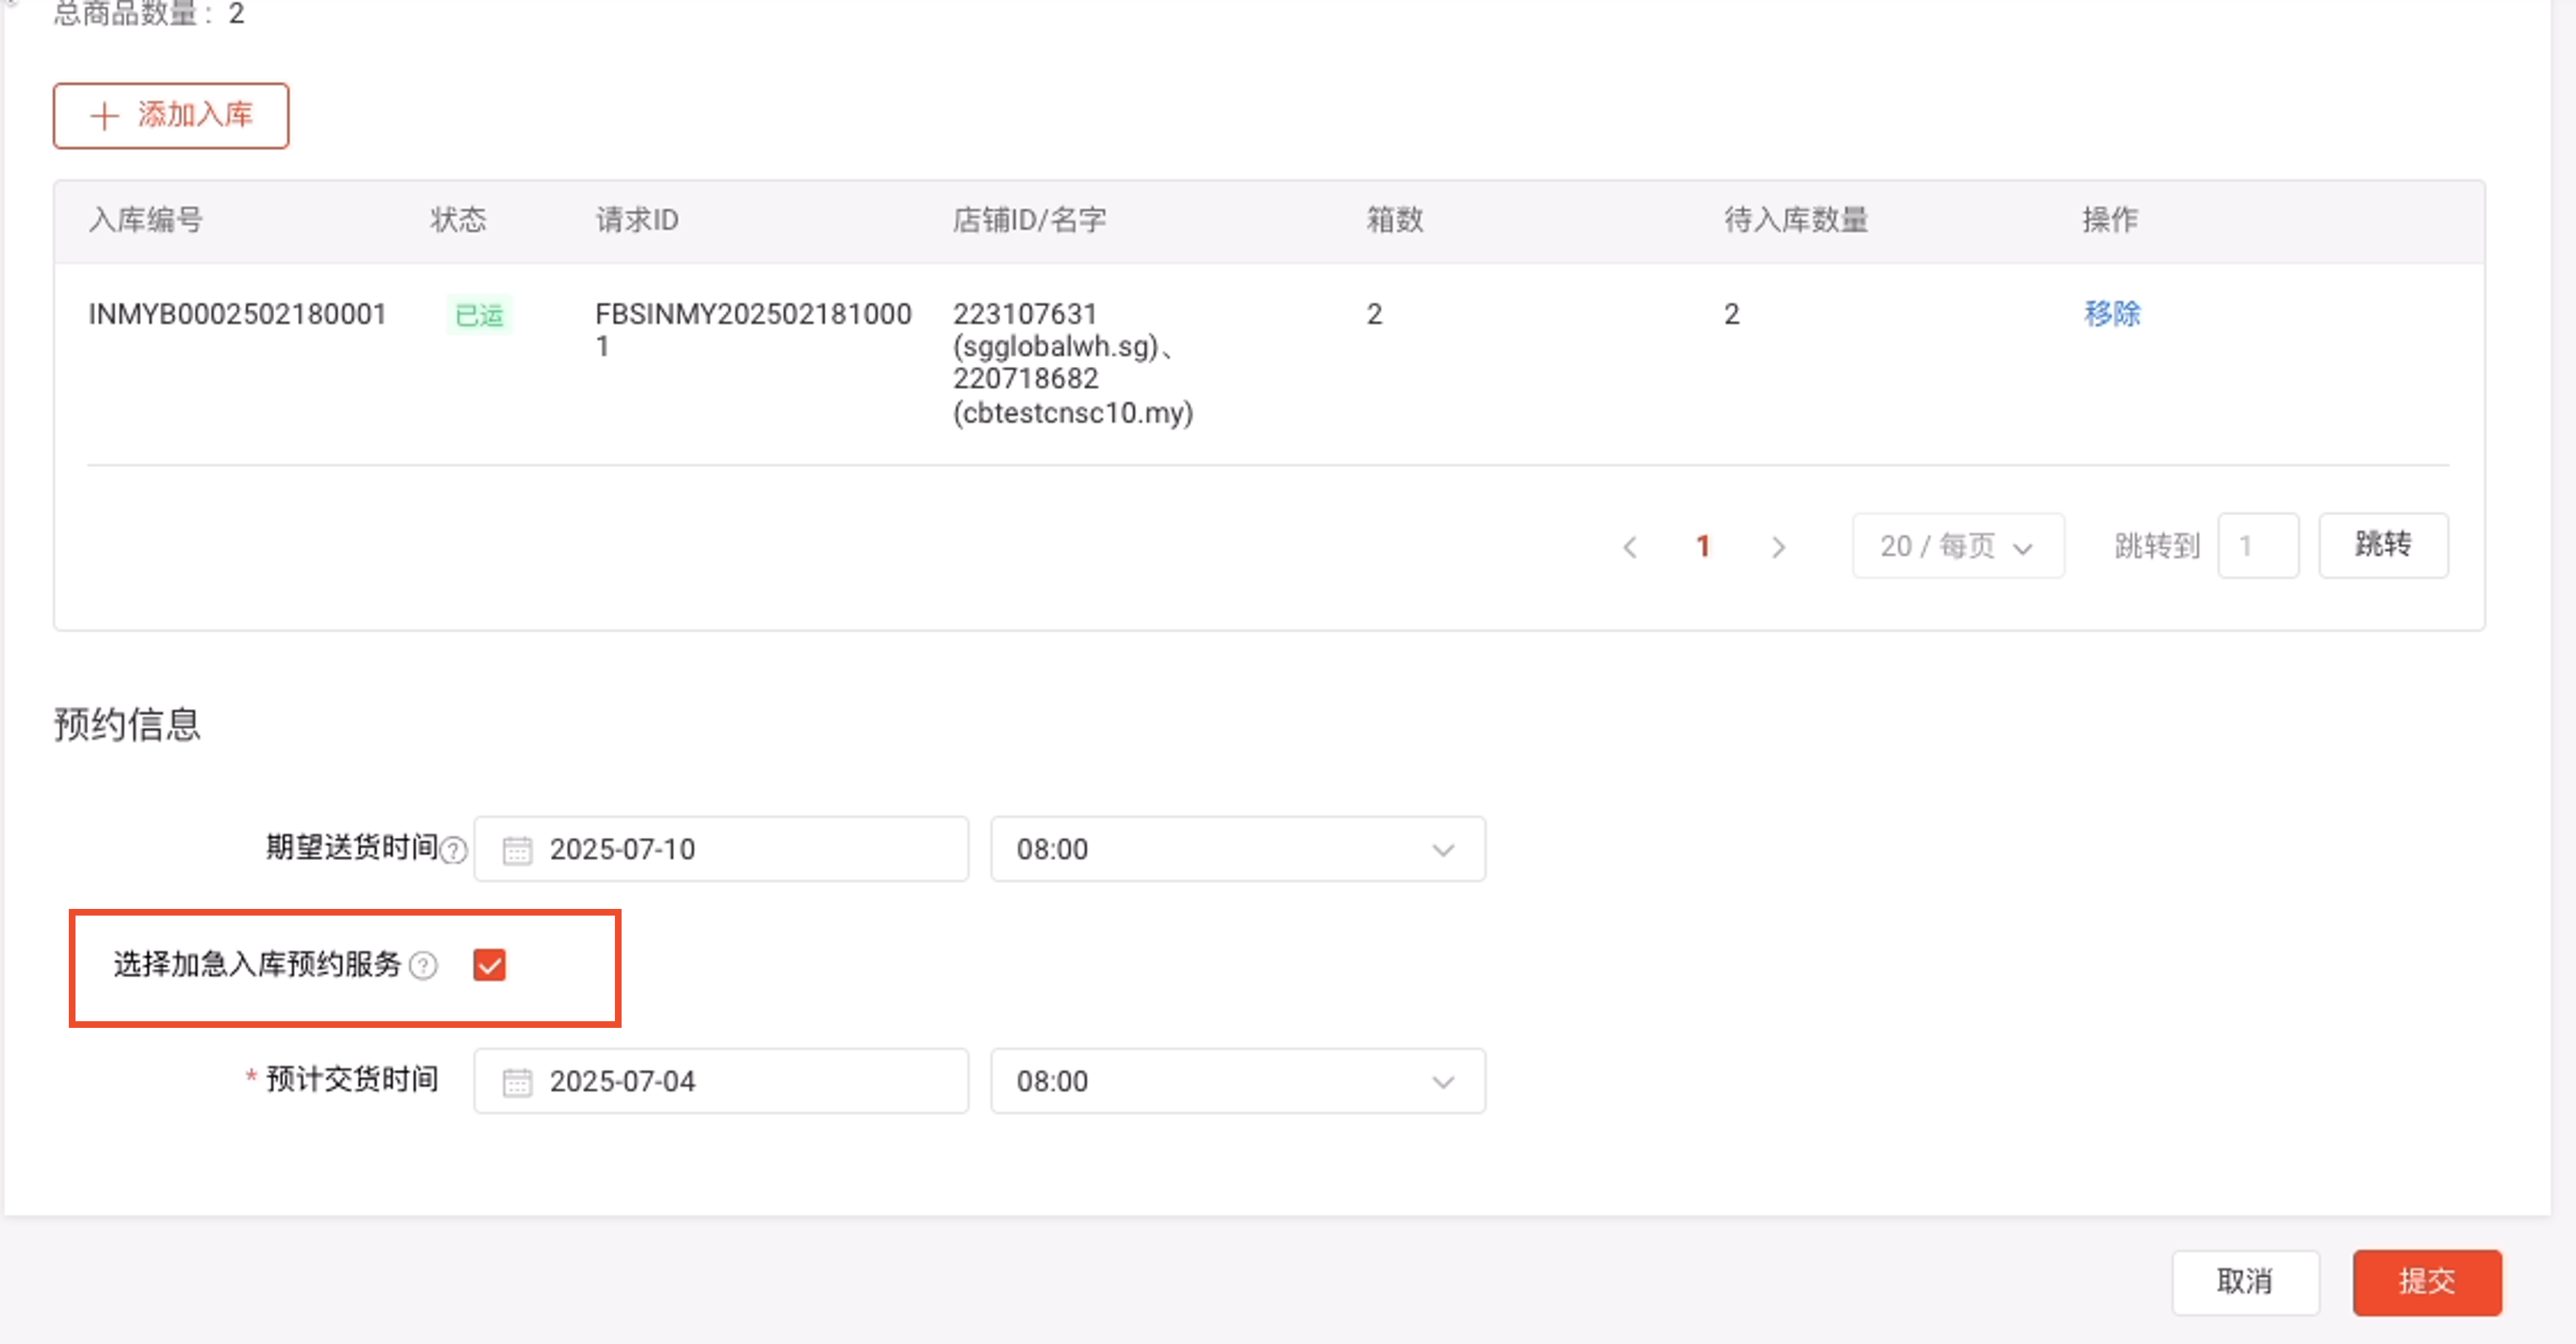Click 移除 link for INMYB0002502180001
Image resolution: width=2576 pixels, height=1344 pixels.
(2111, 314)
